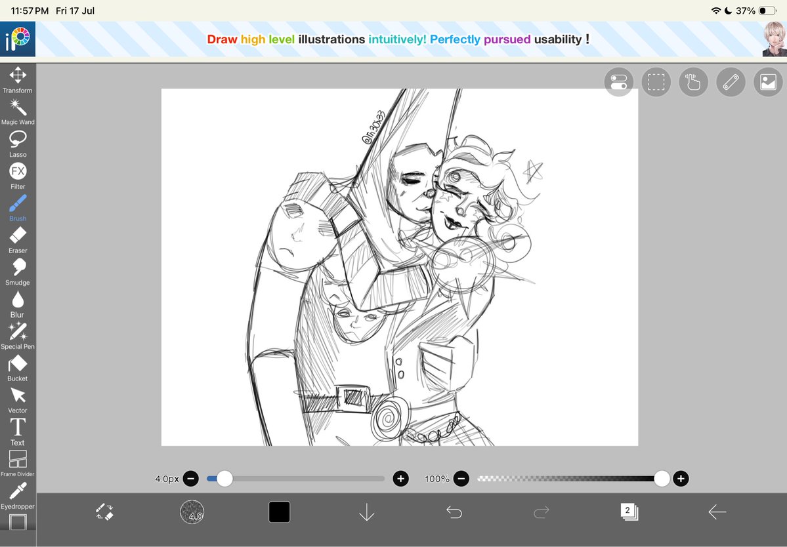This screenshot has height=547, width=787.
Task: Open the material image icon
Action: point(768,82)
